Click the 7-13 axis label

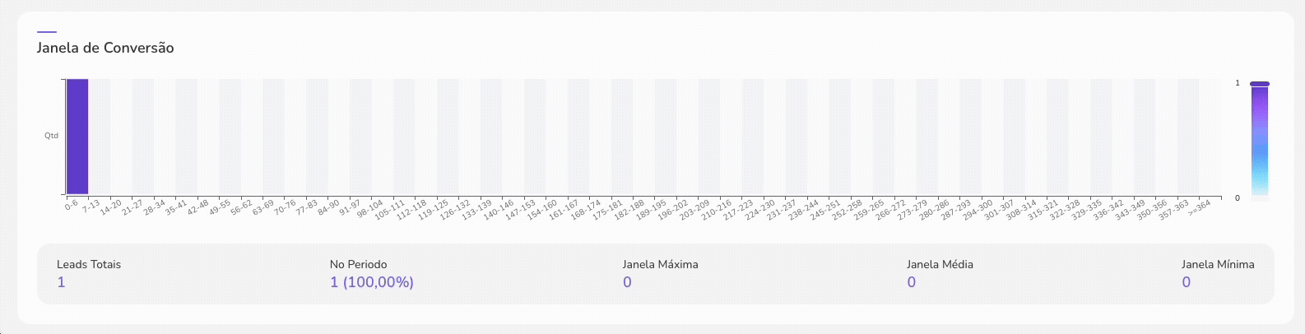(91, 205)
